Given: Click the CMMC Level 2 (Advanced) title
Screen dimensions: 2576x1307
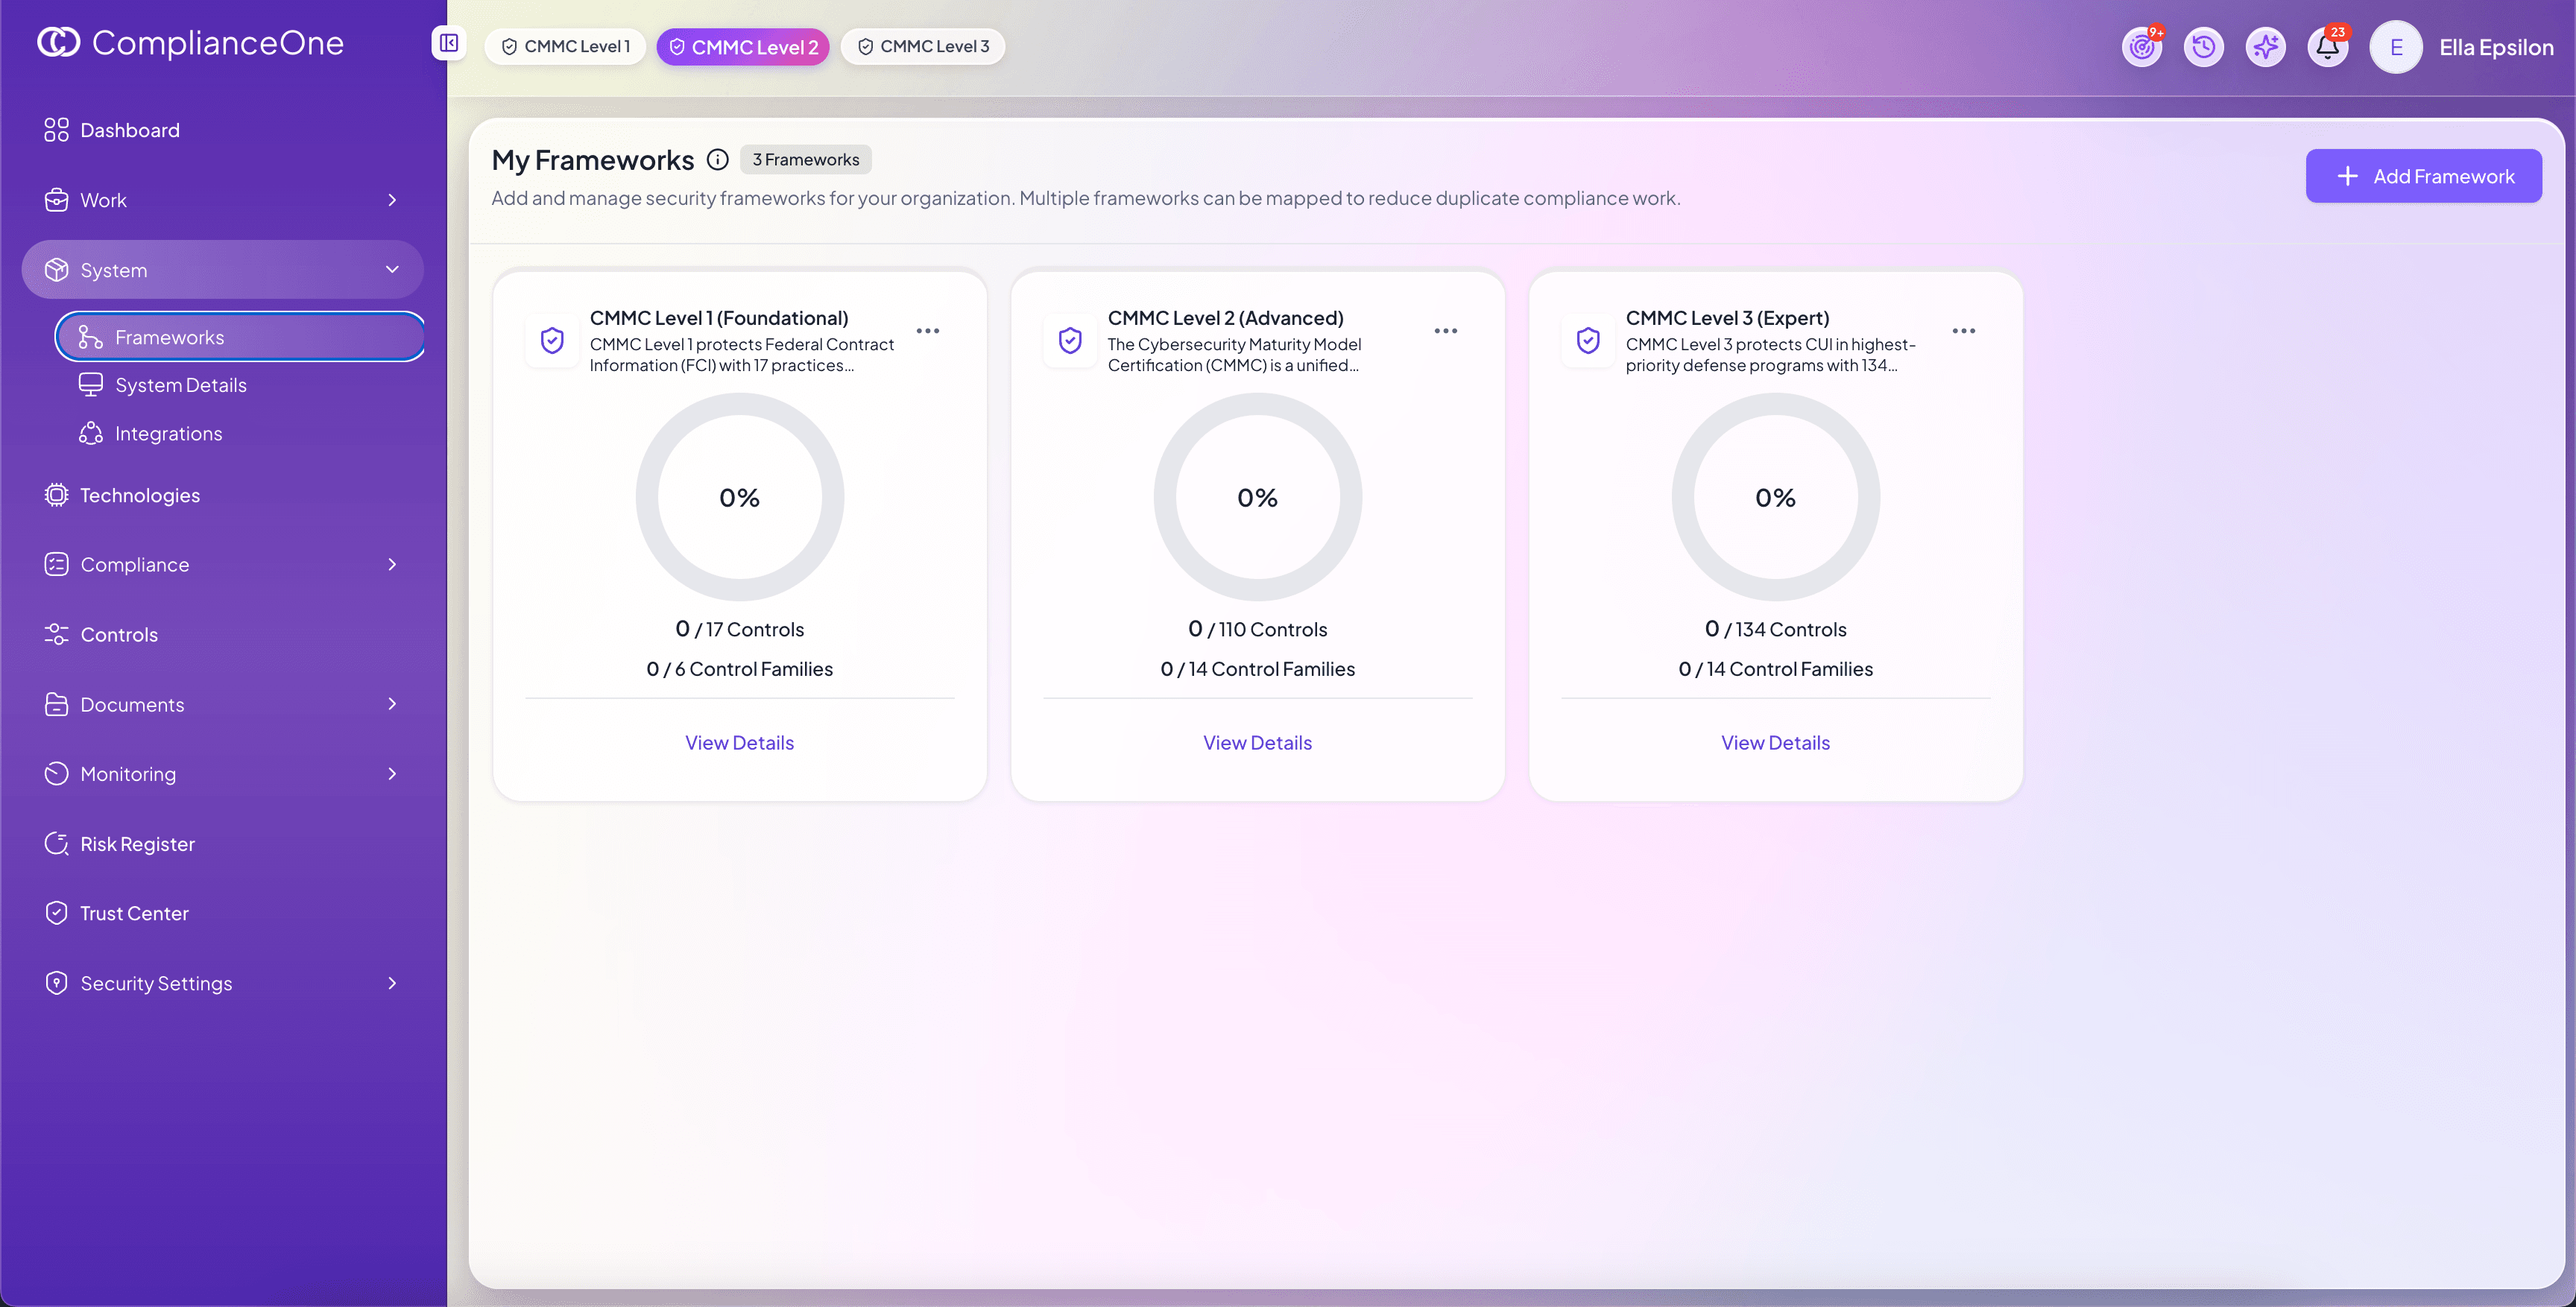Looking at the screenshot, I should pos(1225,318).
